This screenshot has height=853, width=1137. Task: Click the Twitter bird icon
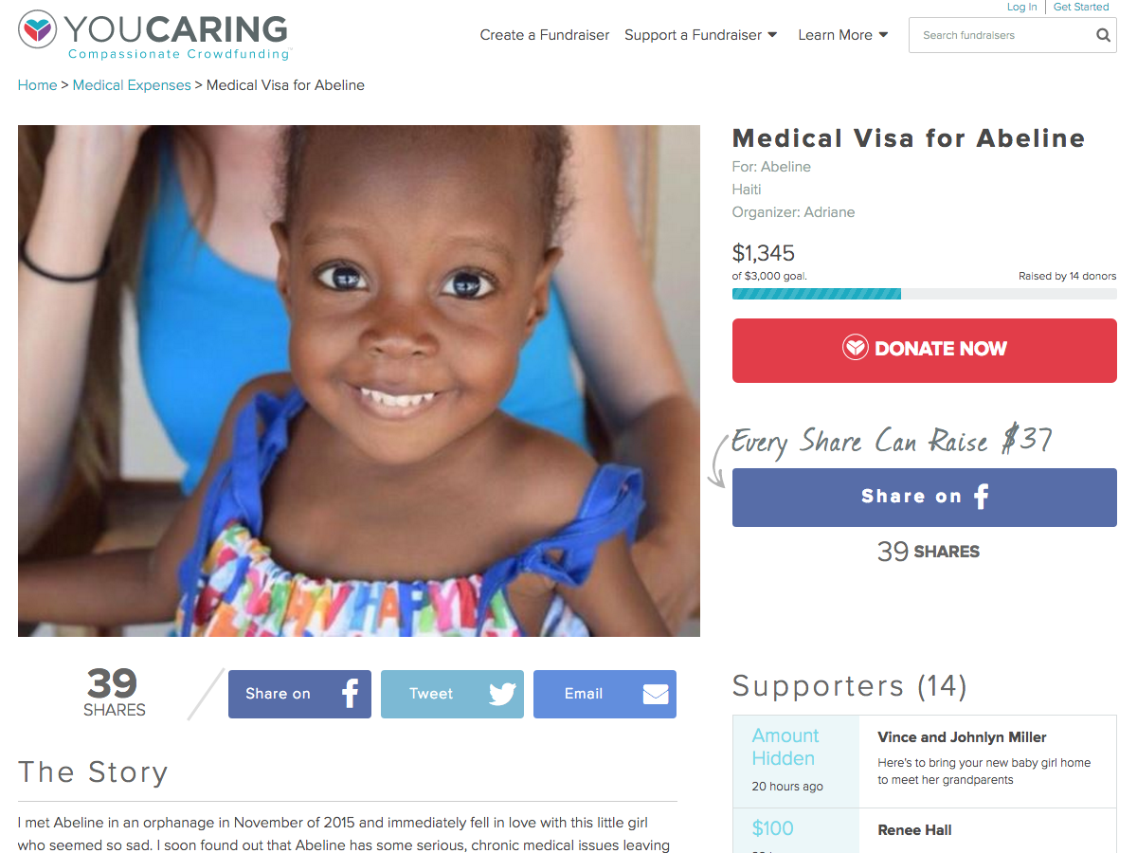[x=502, y=694]
